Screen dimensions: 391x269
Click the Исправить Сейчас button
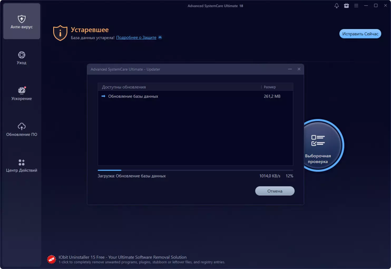(360, 34)
